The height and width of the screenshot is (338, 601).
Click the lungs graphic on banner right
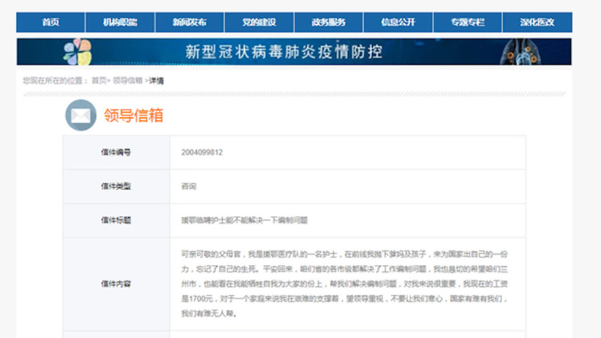tap(524, 51)
